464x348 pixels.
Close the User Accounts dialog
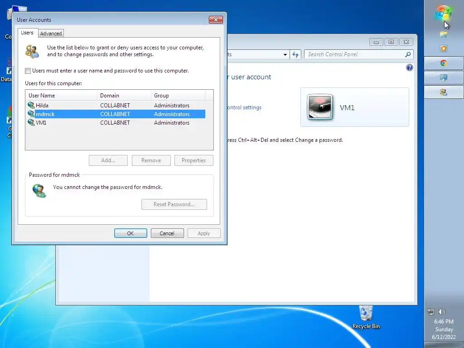click(216, 19)
